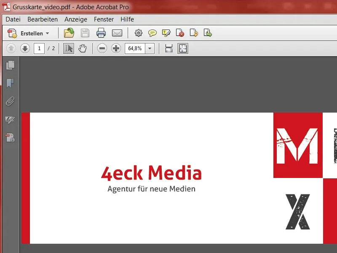Click the fit width scrolling icon
This screenshot has height=253, width=337.
169,48
